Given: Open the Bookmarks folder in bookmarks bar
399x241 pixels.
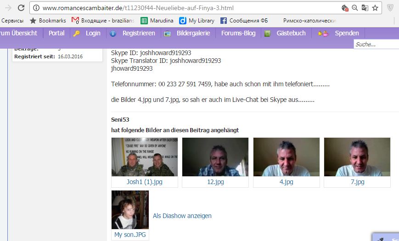Looking at the screenshot, I should pos(48,21).
